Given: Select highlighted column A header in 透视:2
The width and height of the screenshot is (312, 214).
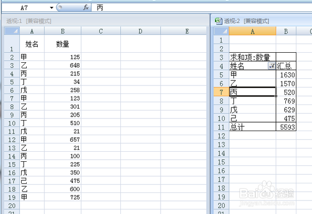Looking at the screenshot, I should coord(253,31).
